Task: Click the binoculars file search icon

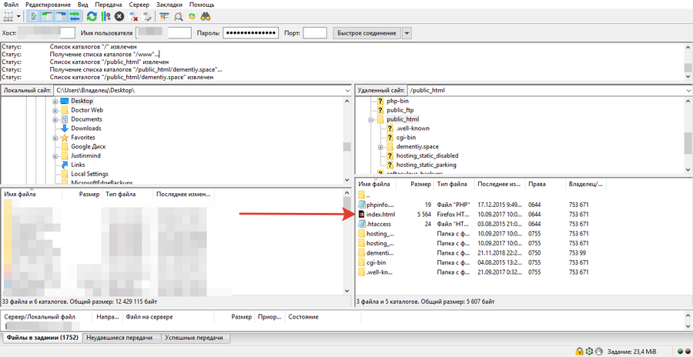Action: 206,15
